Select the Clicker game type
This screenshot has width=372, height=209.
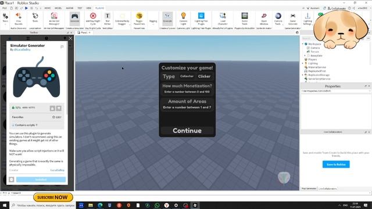(204, 76)
